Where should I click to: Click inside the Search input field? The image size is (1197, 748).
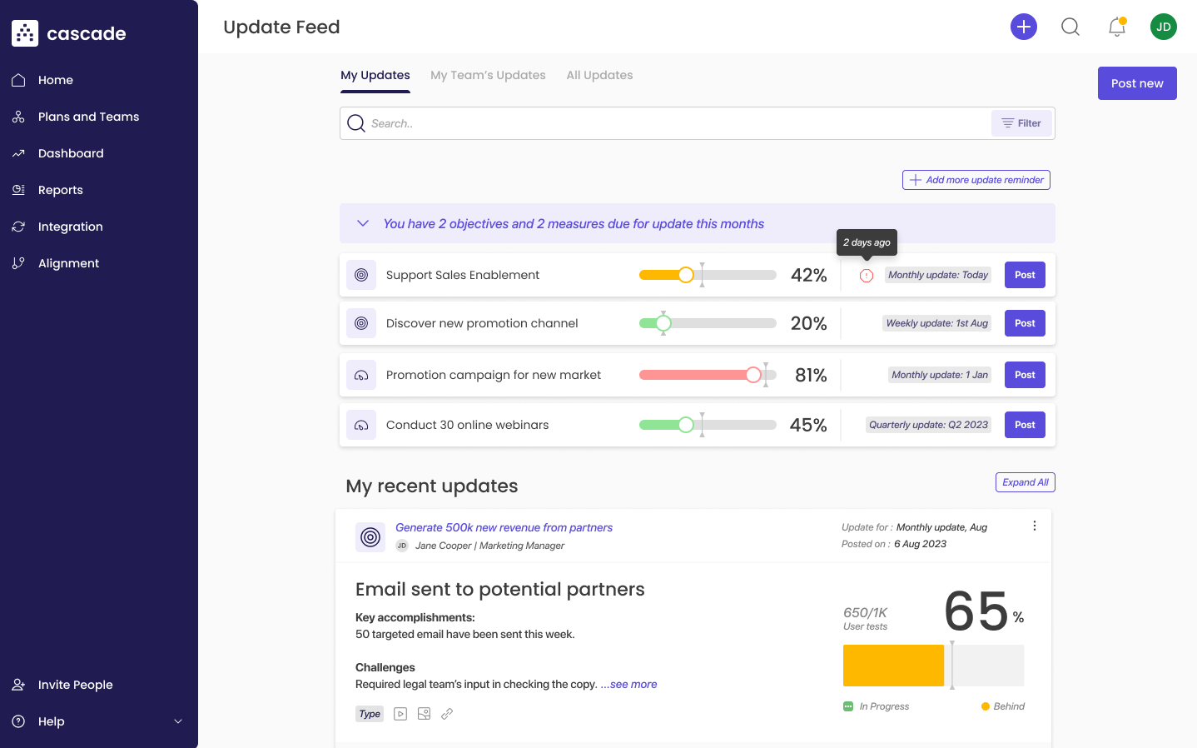coord(666,122)
